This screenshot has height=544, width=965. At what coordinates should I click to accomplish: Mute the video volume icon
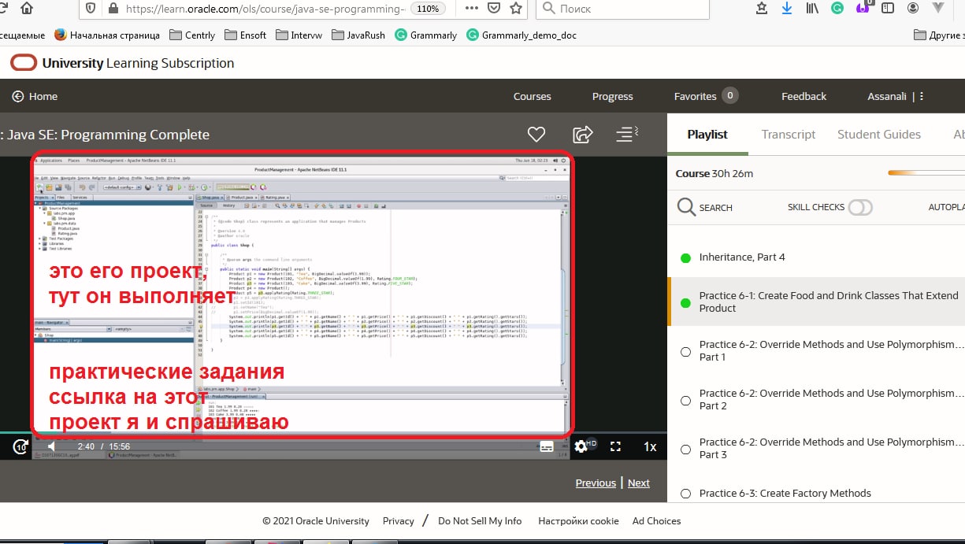pos(51,446)
